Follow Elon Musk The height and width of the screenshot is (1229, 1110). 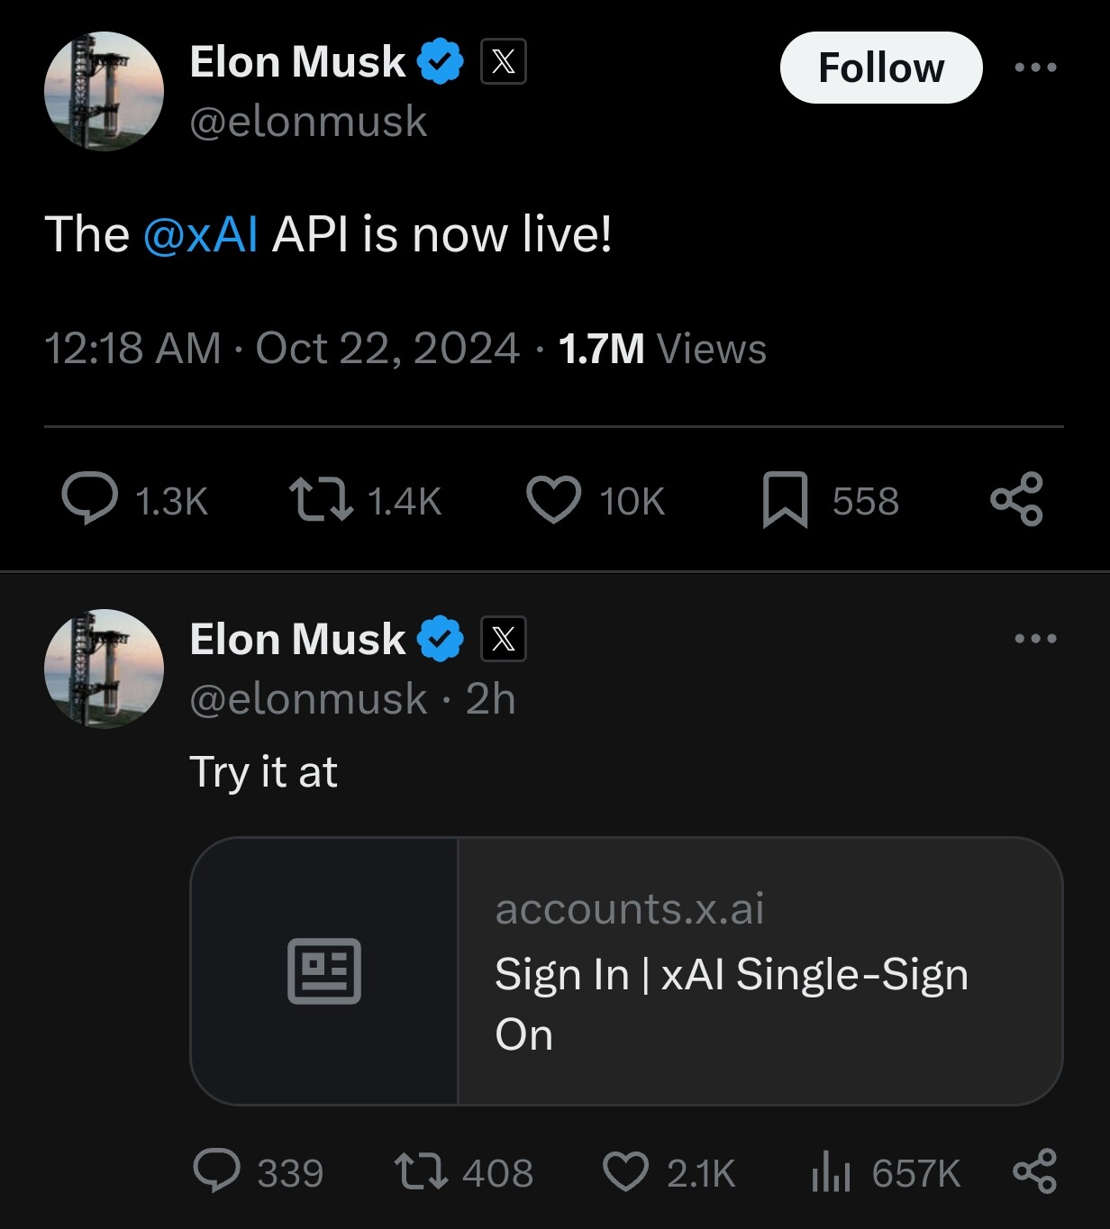(881, 68)
